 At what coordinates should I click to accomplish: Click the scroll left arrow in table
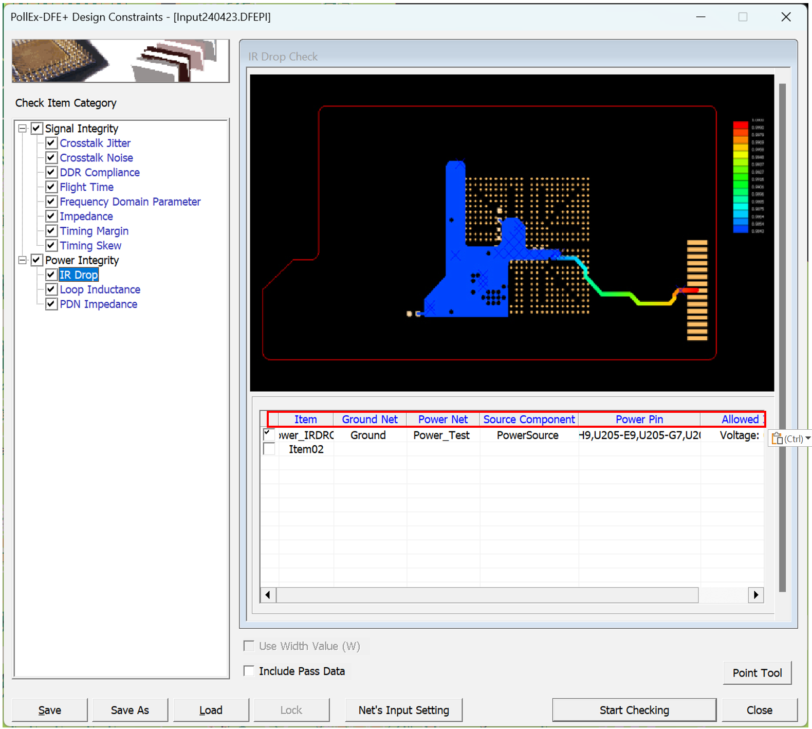268,595
